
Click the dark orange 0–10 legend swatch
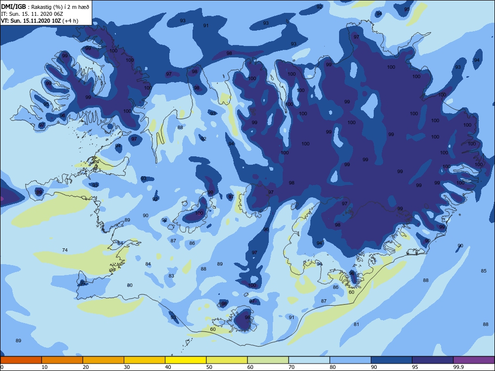(21, 360)
